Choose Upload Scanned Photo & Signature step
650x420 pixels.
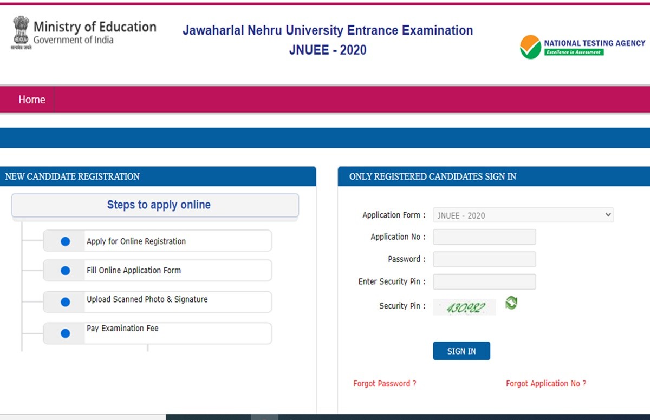(147, 299)
